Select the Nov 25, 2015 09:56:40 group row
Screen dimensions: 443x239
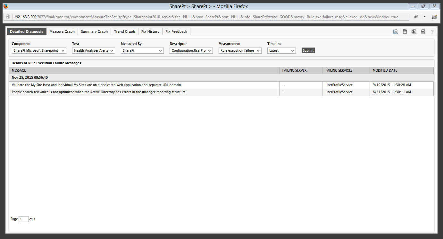(x=221, y=77)
